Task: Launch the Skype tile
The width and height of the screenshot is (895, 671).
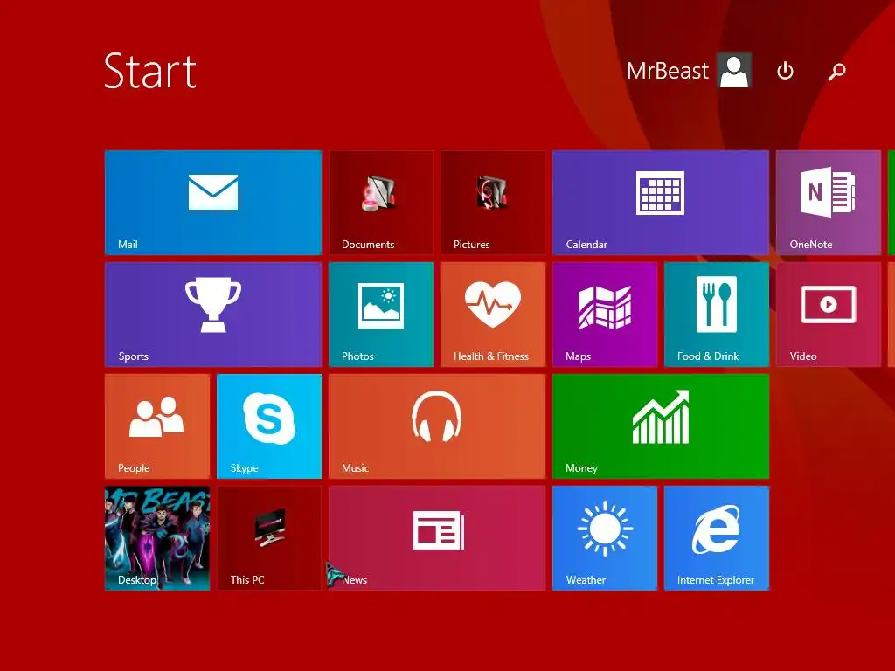Action: pyautogui.click(x=269, y=426)
